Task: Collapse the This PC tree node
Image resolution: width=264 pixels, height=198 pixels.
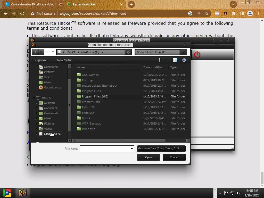Action: 34,98
